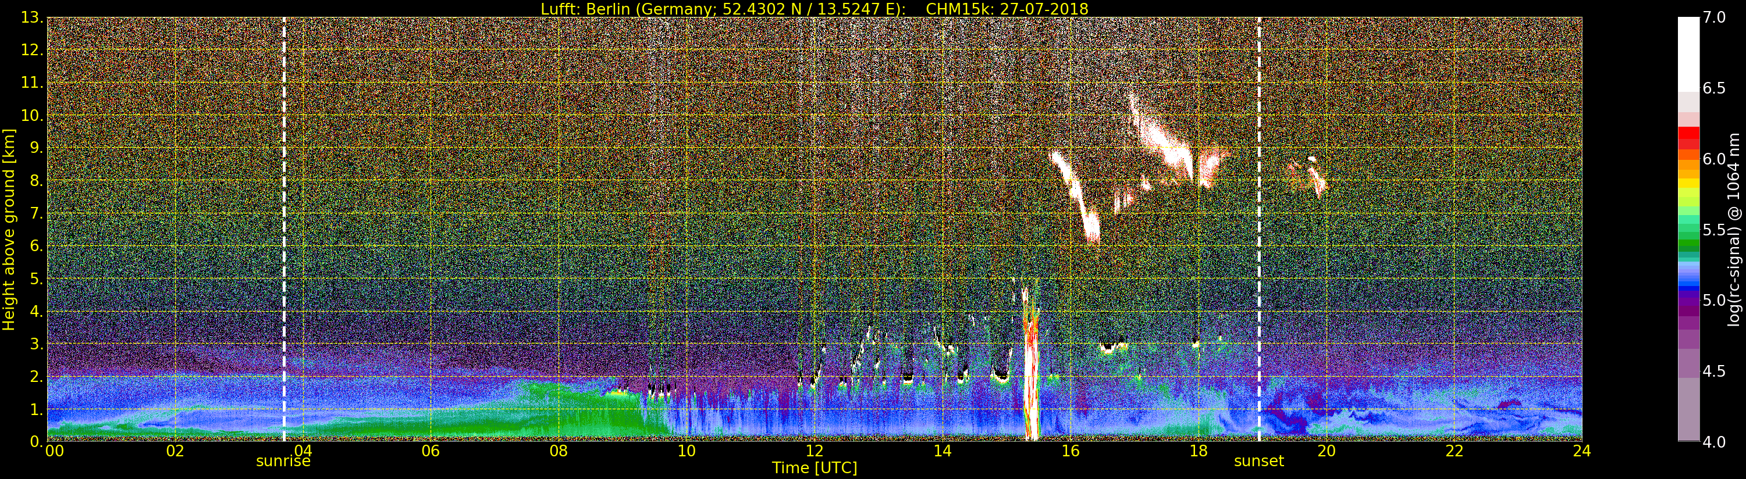Image resolution: width=1746 pixels, height=479 pixels.
Task: Click the height axis tick label "5."
Action: pyautogui.click(x=37, y=278)
